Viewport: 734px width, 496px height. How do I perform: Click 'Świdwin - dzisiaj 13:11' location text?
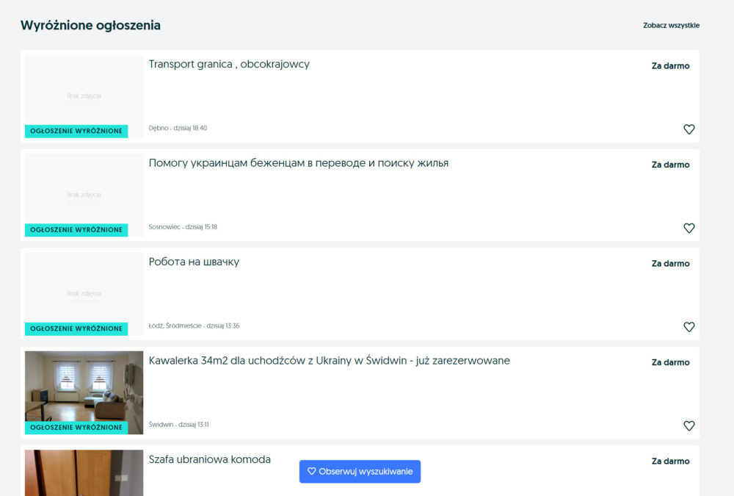click(179, 425)
